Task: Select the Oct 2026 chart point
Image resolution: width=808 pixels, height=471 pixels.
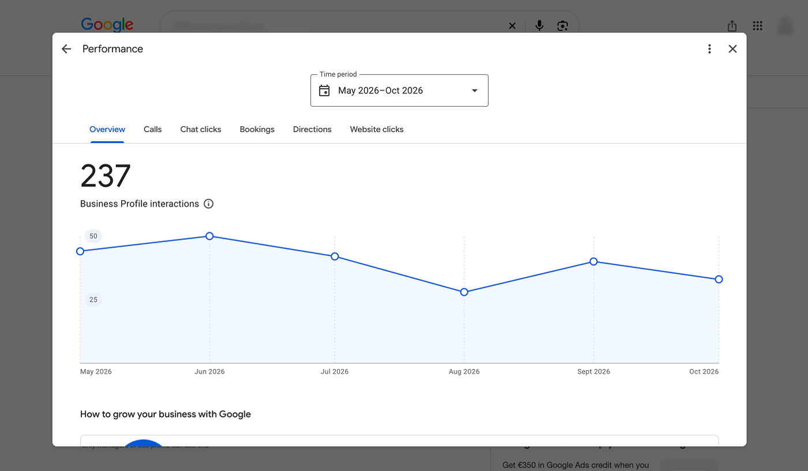Action: point(719,280)
